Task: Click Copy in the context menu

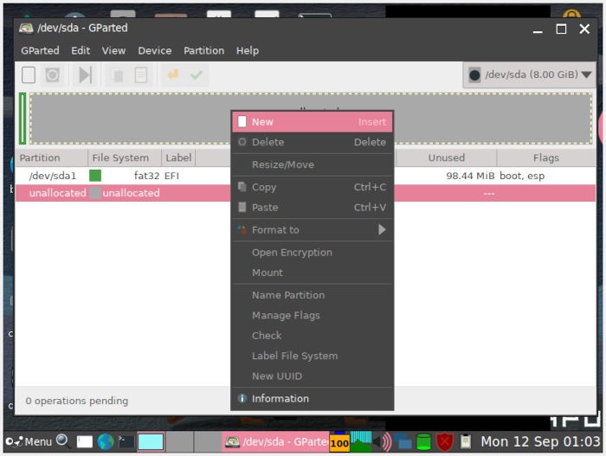Action: [313, 187]
